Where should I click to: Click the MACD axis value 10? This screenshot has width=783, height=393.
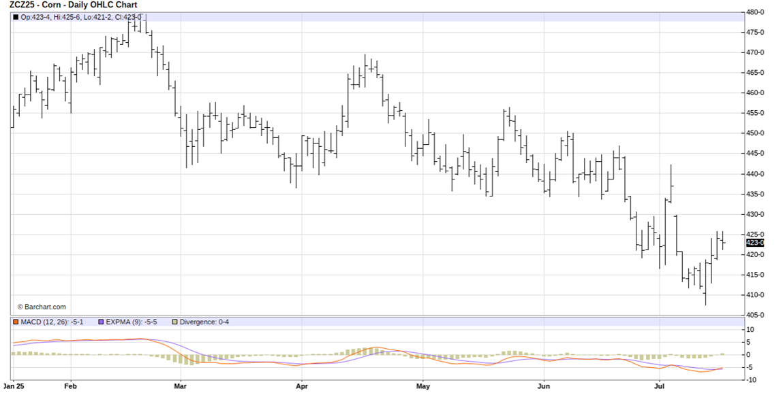[x=750, y=330]
